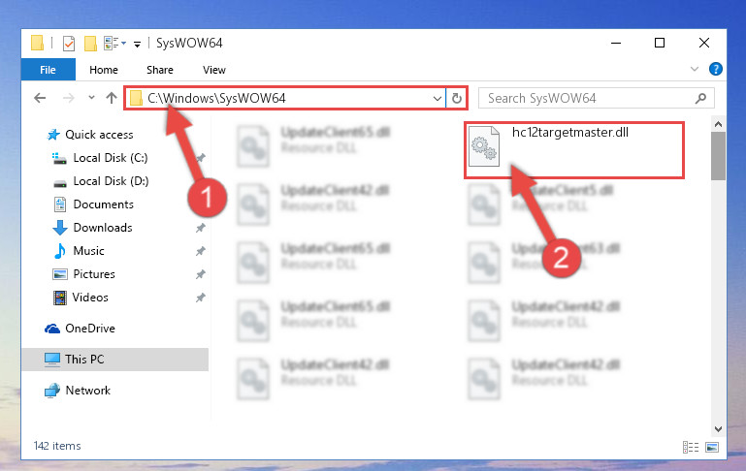Click the search magnifier icon
The height and width of the screenshot is (471, 746).
click(700, 99)
